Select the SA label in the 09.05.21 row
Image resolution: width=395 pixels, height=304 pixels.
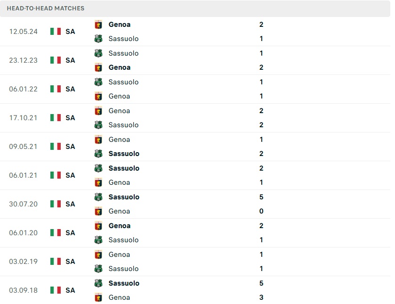[x=70, y=147]
